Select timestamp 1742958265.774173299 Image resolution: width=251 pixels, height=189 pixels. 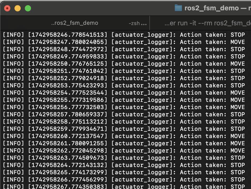pos(68,172)
